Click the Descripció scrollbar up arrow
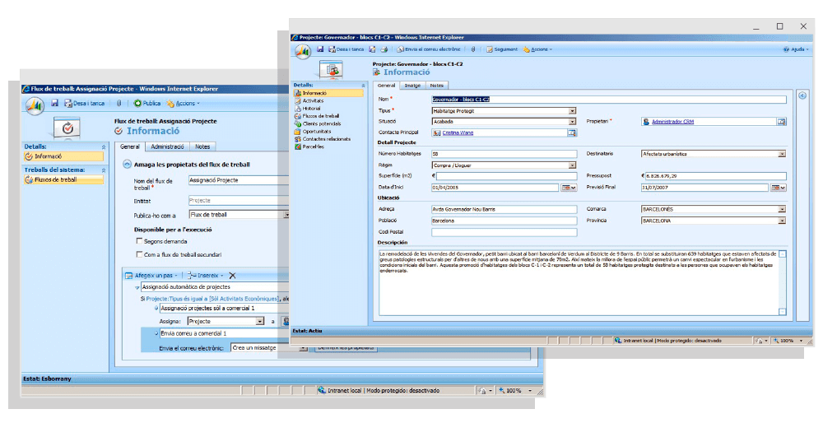 coord(783,254)
